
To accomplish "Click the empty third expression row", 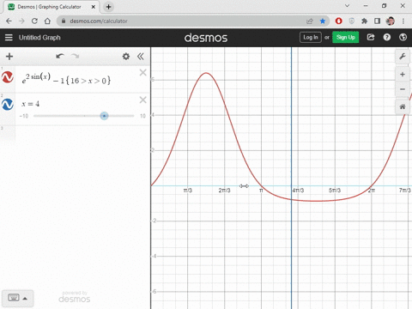I will [82, 133].
